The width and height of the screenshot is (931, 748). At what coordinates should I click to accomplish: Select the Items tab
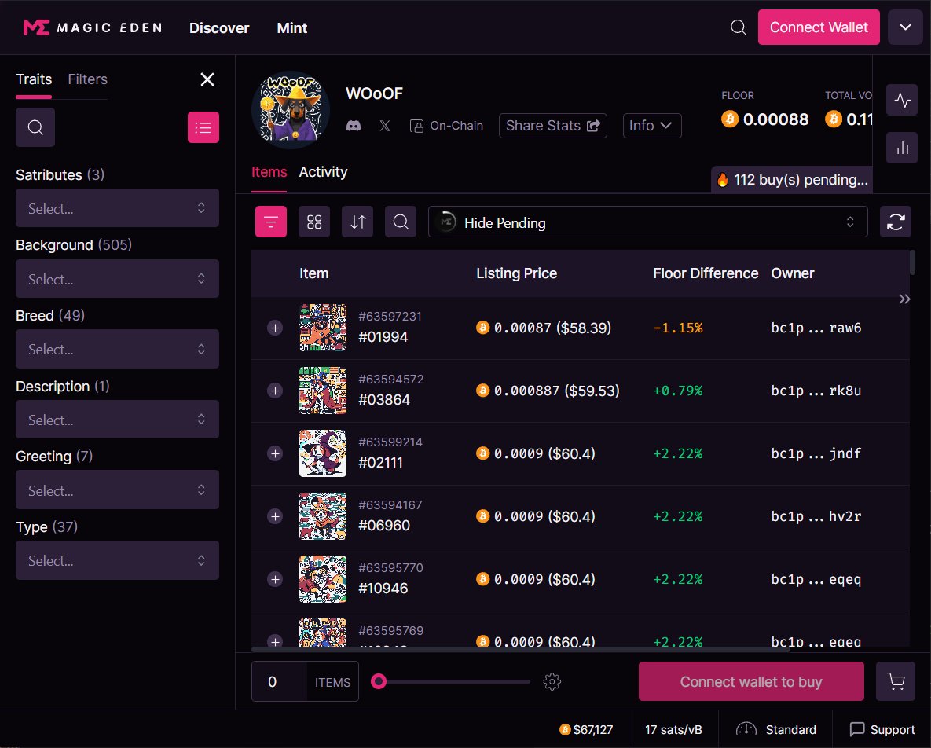[269, 172]
